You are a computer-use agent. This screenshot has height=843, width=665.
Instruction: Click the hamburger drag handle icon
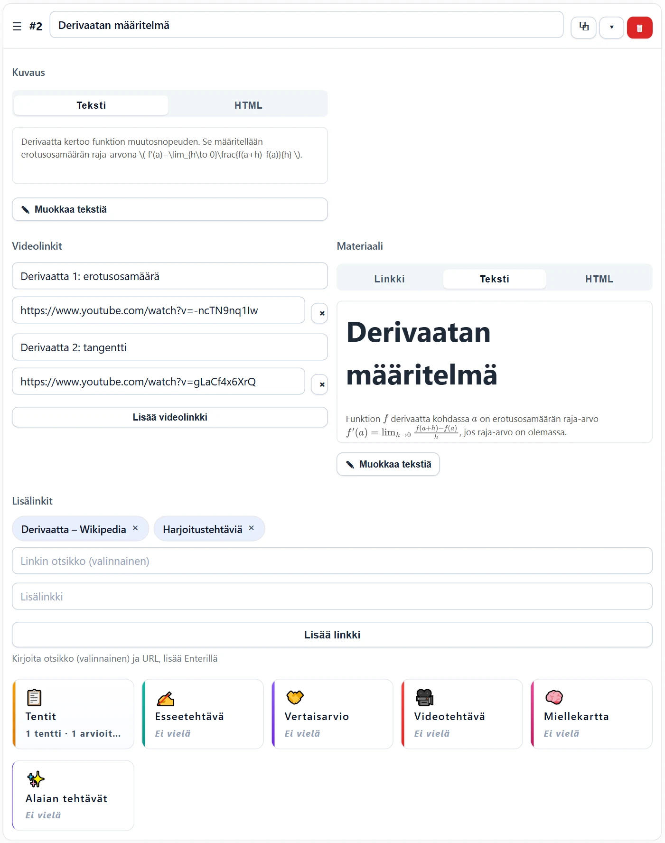point(17,27)
